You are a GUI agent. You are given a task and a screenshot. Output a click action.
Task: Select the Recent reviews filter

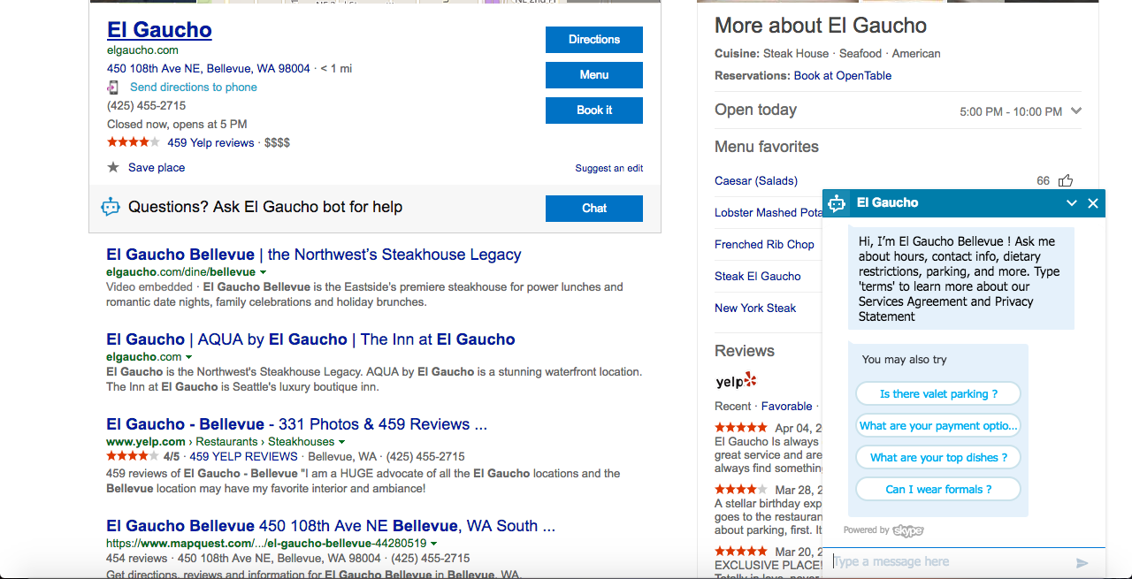tap(733, 407)
